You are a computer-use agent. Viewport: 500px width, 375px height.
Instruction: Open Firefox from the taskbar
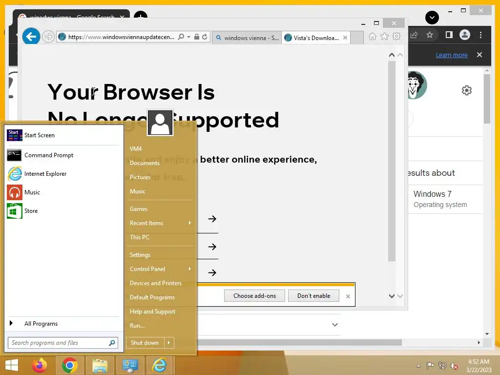pos(40,365)
